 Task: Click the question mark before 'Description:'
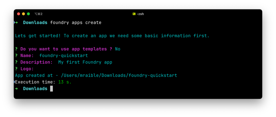(x=16, y=62)
